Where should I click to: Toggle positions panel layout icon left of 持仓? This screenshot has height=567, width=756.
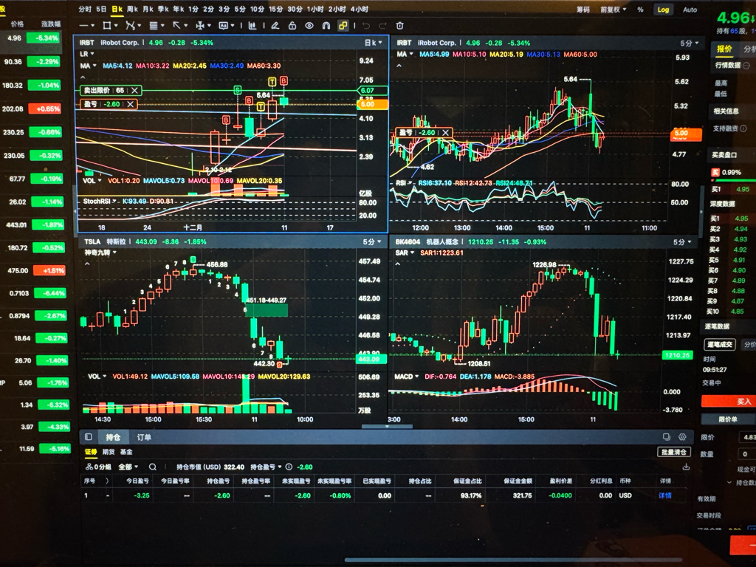[x=89, y=437]
